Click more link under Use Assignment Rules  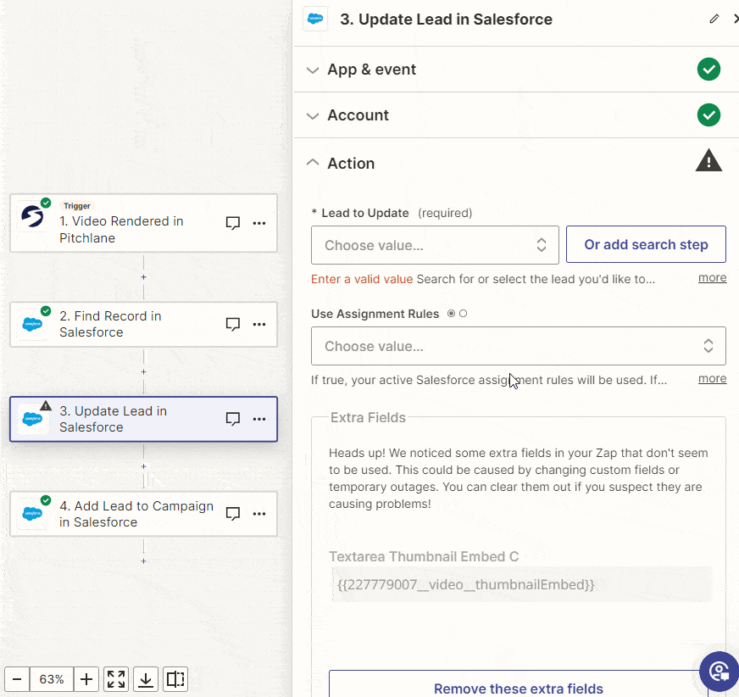click(x=712, y=379)
